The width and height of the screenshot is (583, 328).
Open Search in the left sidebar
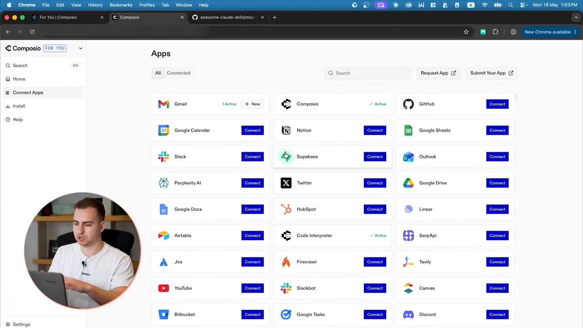[43, 66]
